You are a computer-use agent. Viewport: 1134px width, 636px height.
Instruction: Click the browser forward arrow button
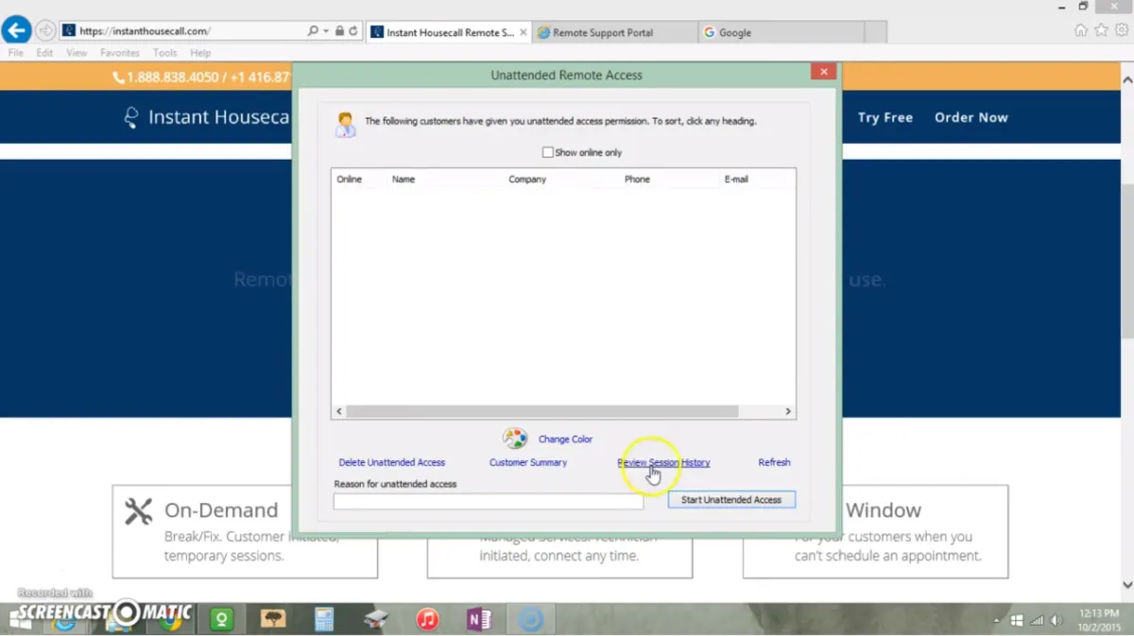(x=44, y=31)
